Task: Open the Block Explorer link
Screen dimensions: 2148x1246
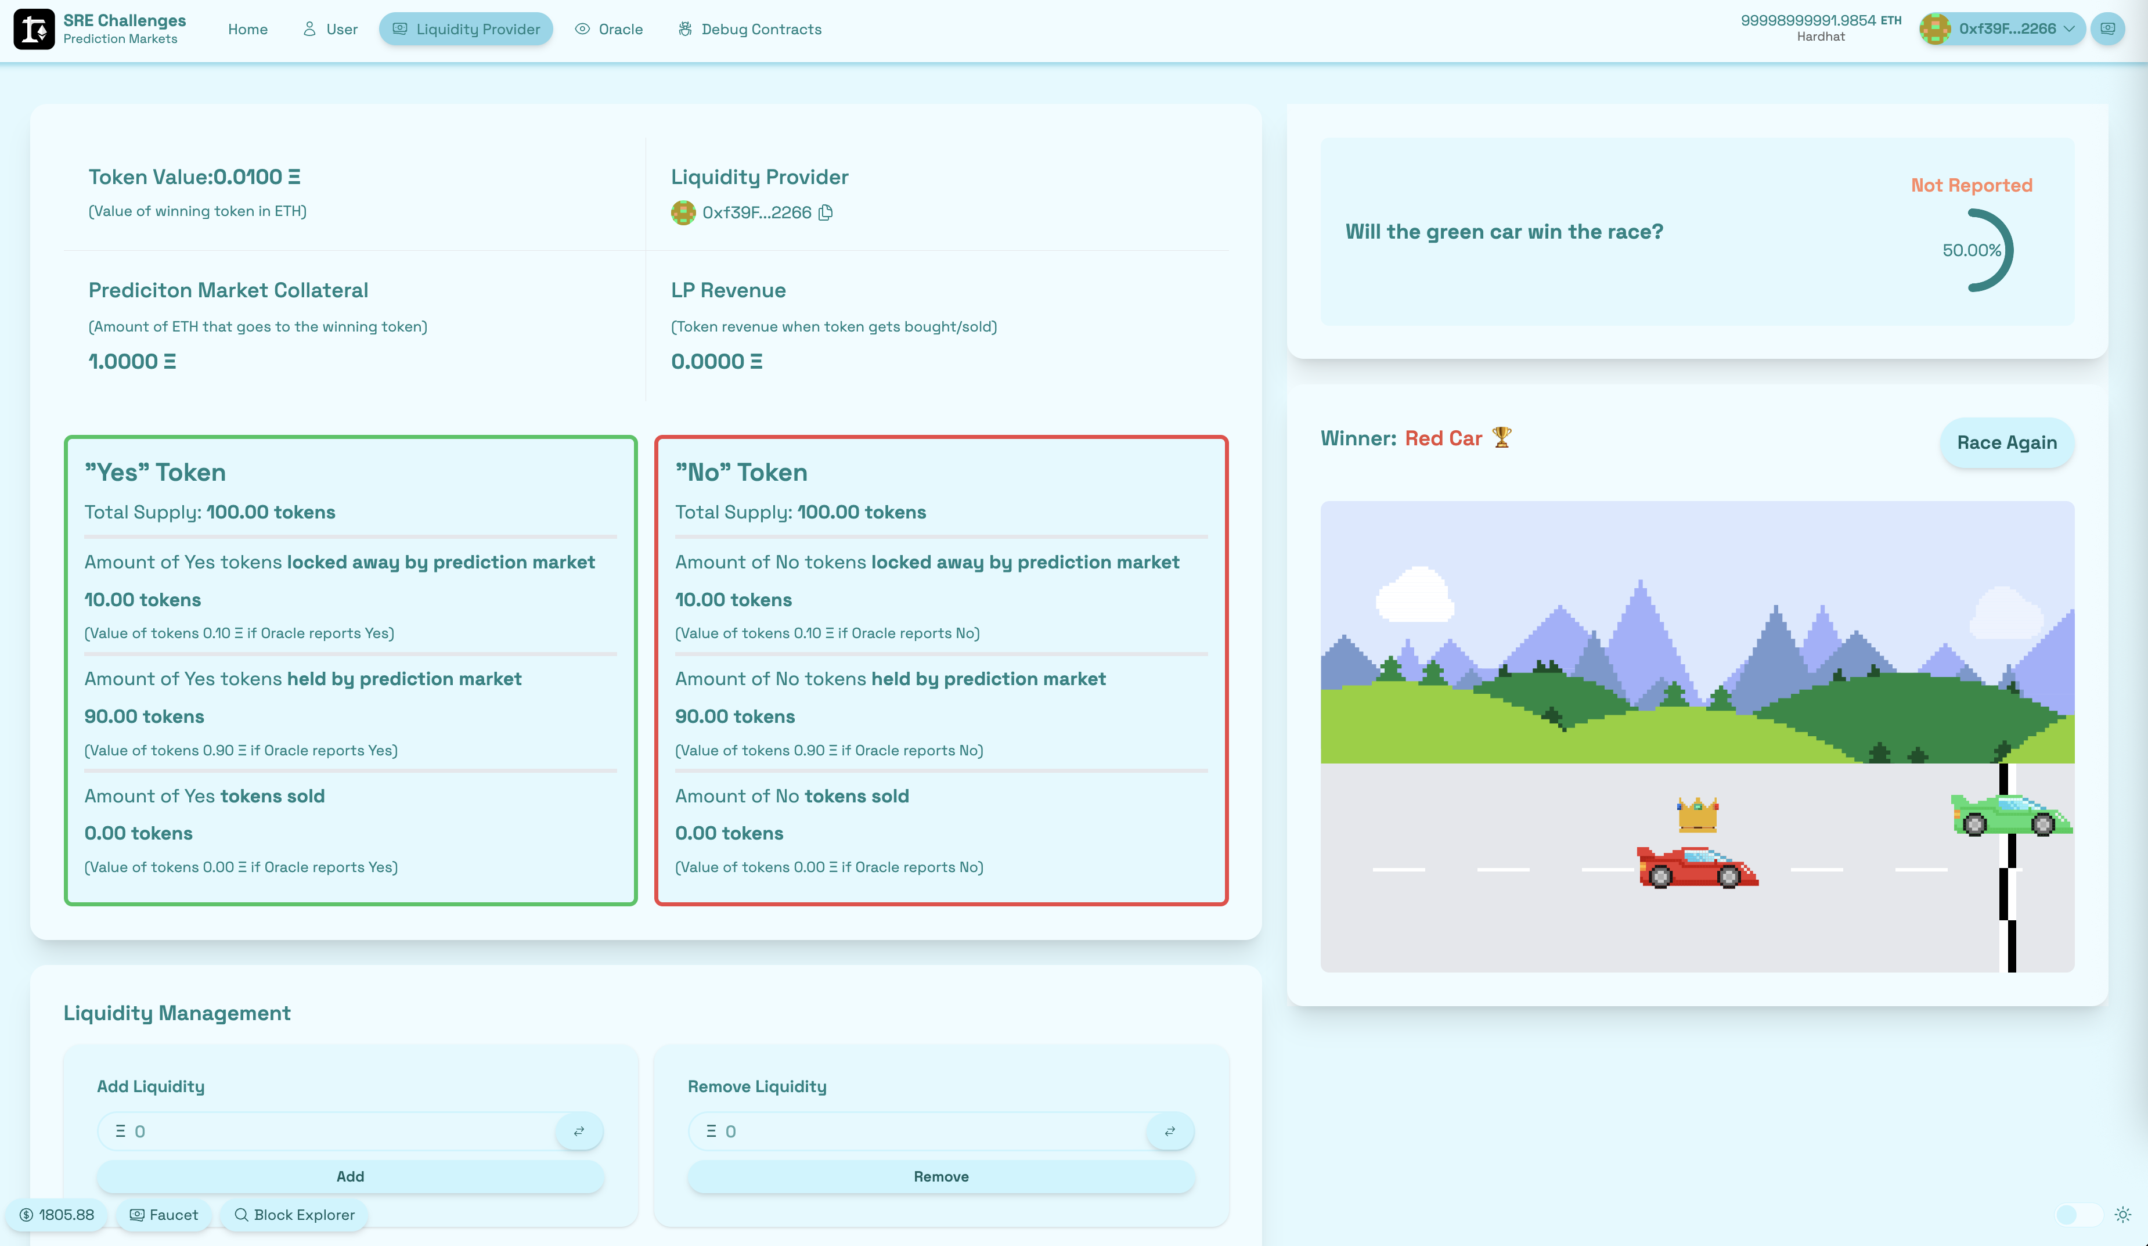Action: tap(294, 1215)
